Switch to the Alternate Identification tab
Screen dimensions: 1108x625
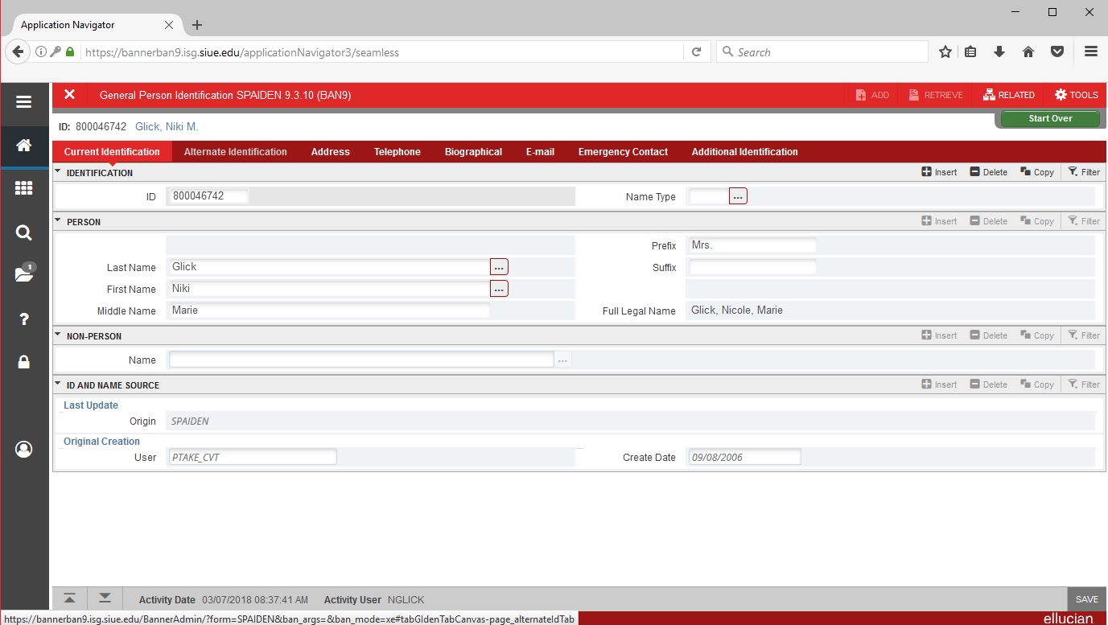[235, 152]
